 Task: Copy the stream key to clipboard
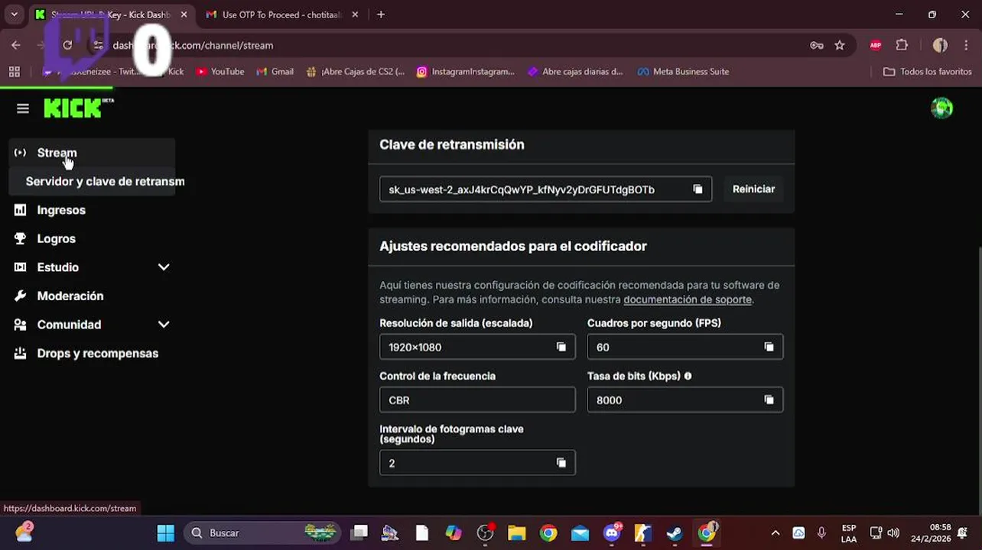pos(697,189)
